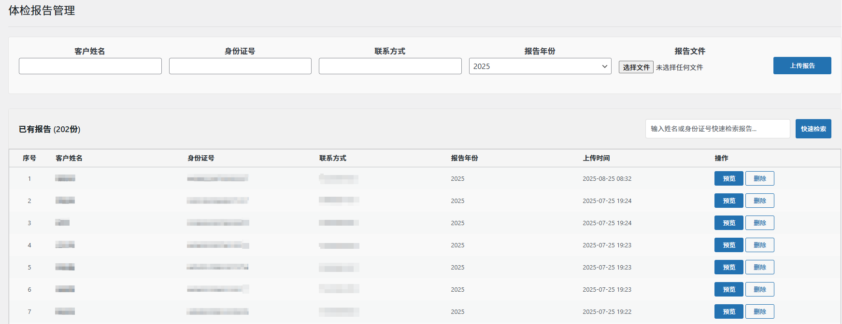This screenshot has height=324, width=842.
Task: Click the 客户姓名 column header in table
Action: [x=69, y=158]
